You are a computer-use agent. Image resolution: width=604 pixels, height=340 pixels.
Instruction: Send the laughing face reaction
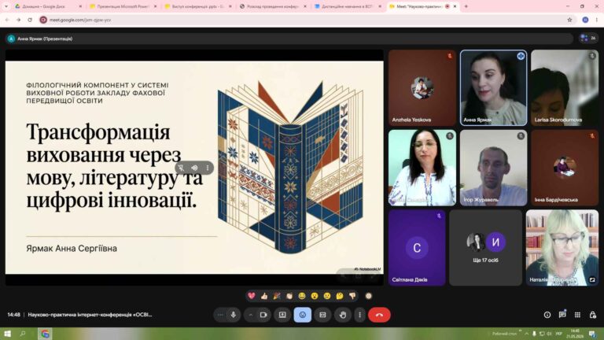tap(302, 296)
